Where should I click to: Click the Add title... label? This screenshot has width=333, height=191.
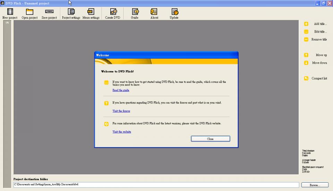320,24
